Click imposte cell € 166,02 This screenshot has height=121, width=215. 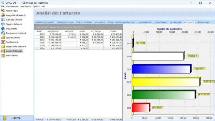pos(69,37)
